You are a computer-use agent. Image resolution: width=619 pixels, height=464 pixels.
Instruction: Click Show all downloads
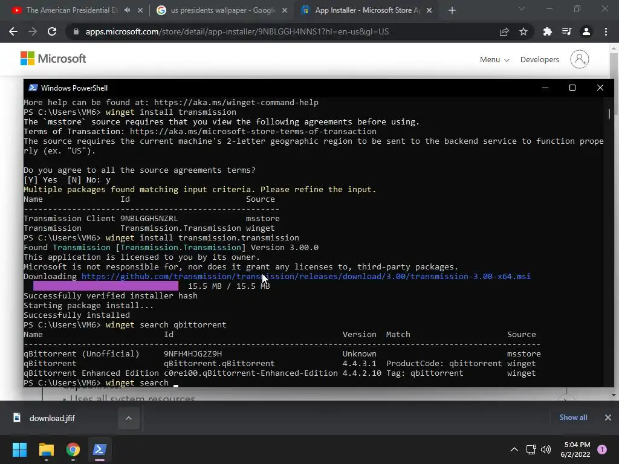click(573, 417)
